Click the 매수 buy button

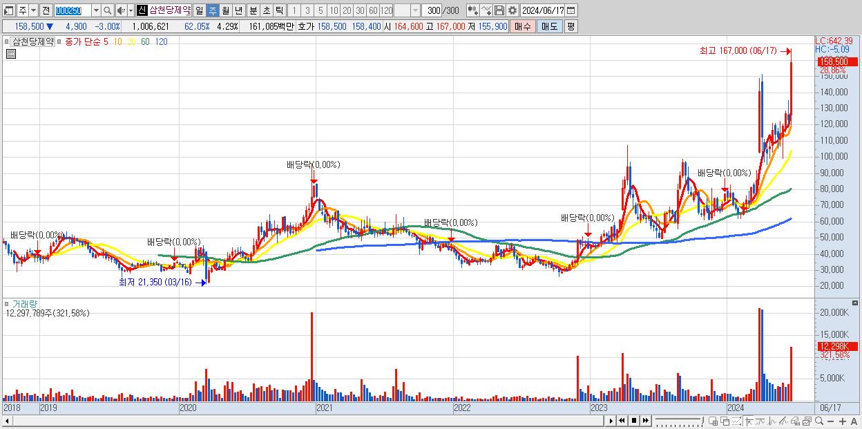click(522, 26)
